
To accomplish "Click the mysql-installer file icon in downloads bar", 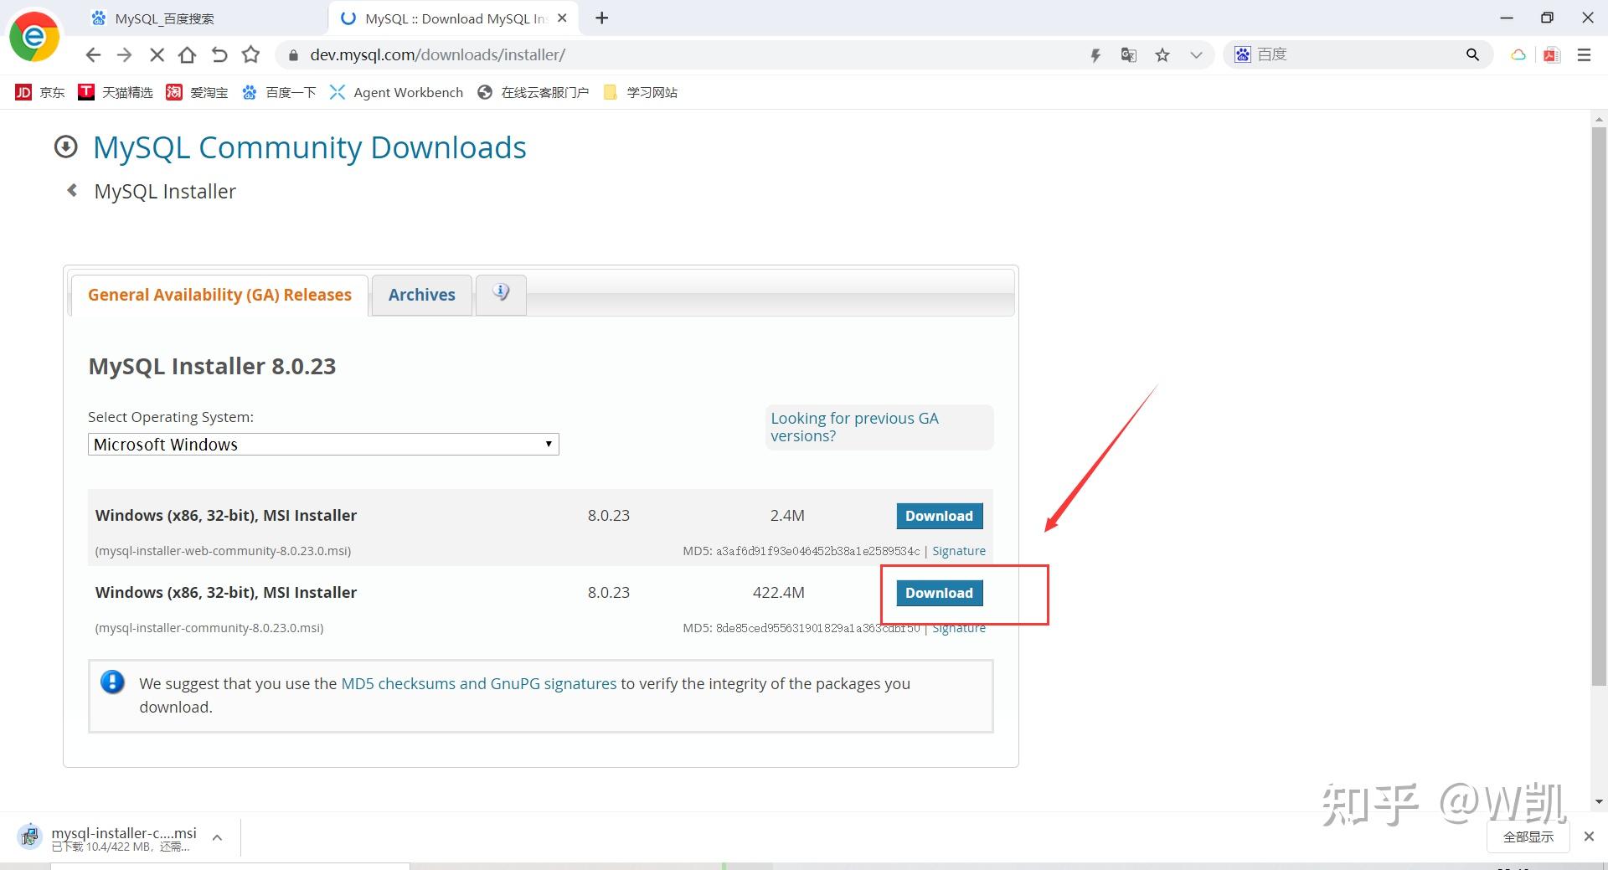I will pos(29,837).
